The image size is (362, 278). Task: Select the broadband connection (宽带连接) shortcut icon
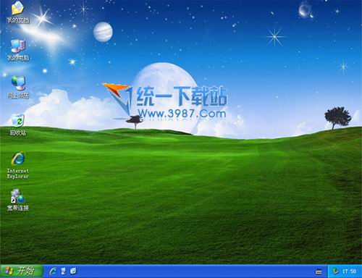tap(18, 196)
